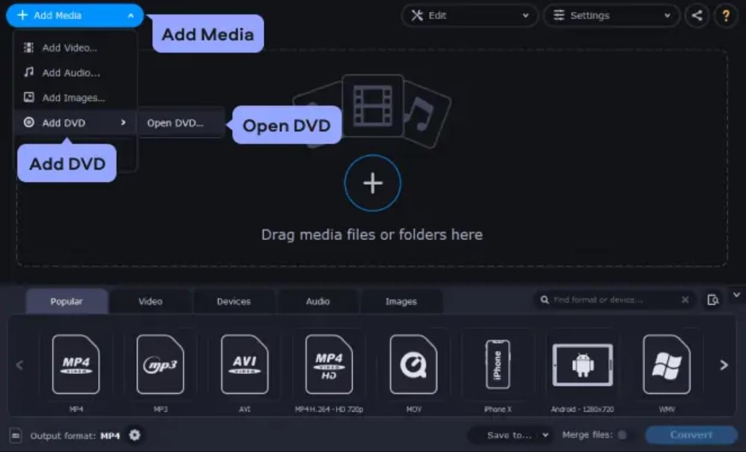The image size is (746, 452).
Task: Expand the Edit dropdown
Action: click(x=469, y=16)
